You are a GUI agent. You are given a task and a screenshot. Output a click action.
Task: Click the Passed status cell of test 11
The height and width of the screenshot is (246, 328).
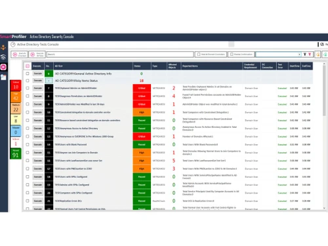point(142,120)
